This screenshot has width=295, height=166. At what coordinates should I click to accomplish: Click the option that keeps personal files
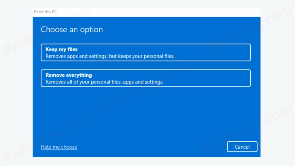pyautogui.click(x=145, y=52)
